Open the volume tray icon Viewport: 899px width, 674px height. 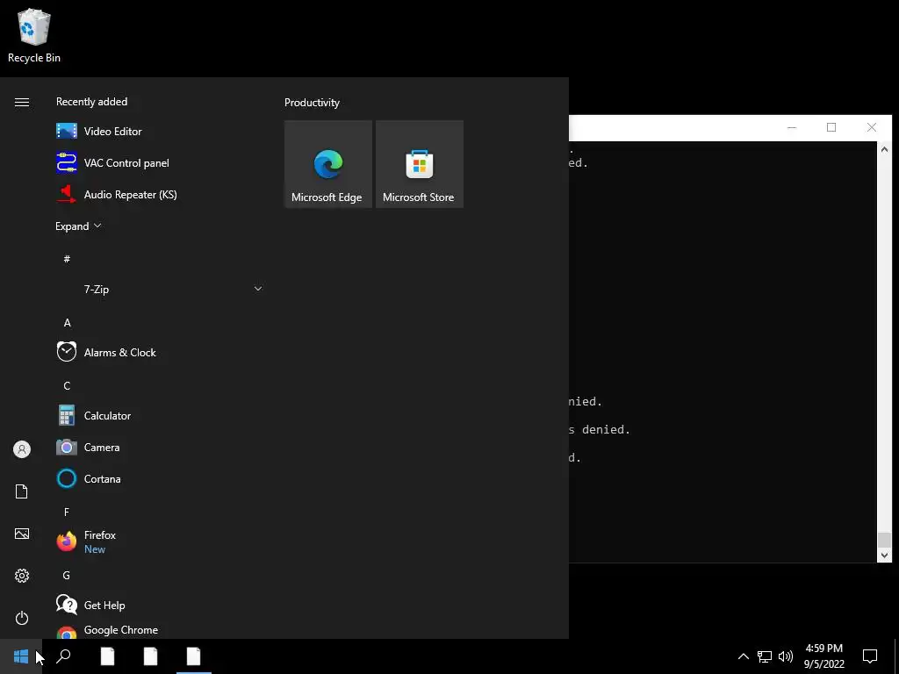(786, 656)
